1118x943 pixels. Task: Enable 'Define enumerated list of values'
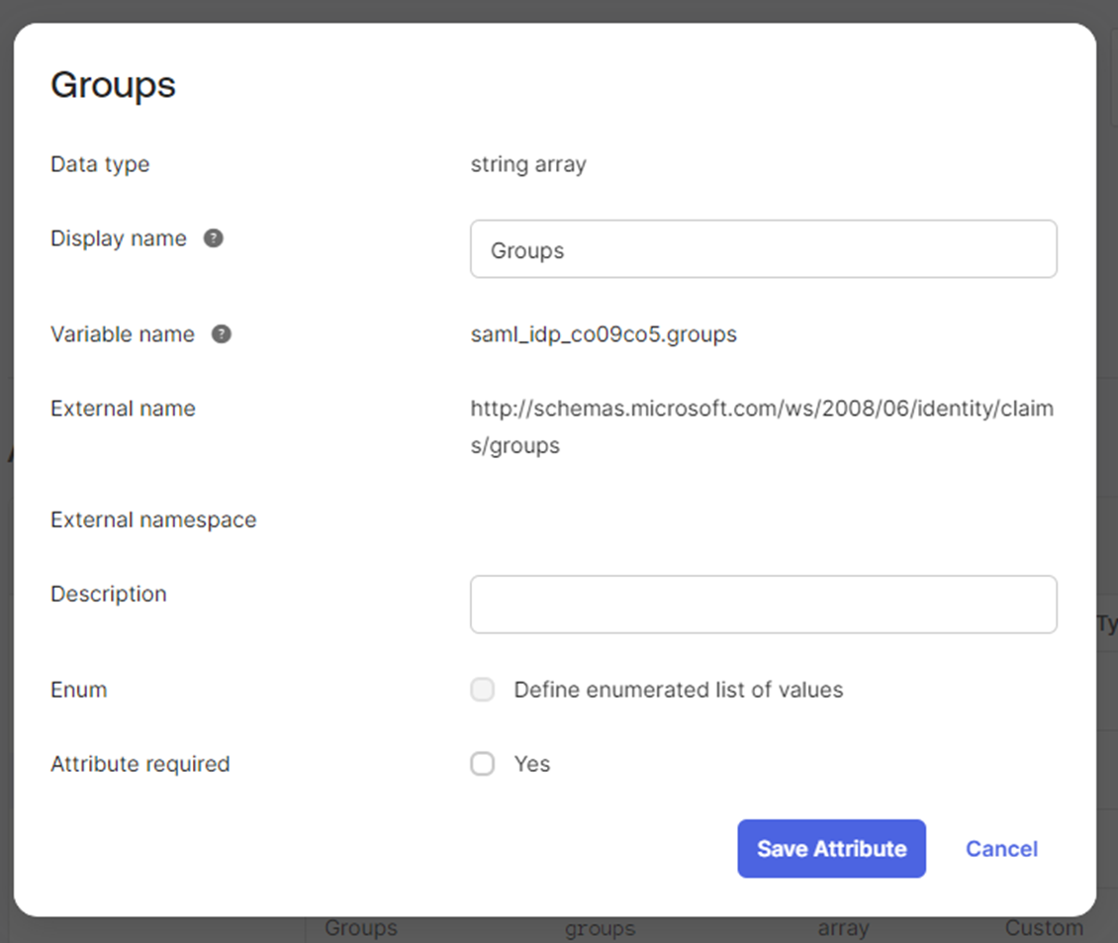(482, 690)
